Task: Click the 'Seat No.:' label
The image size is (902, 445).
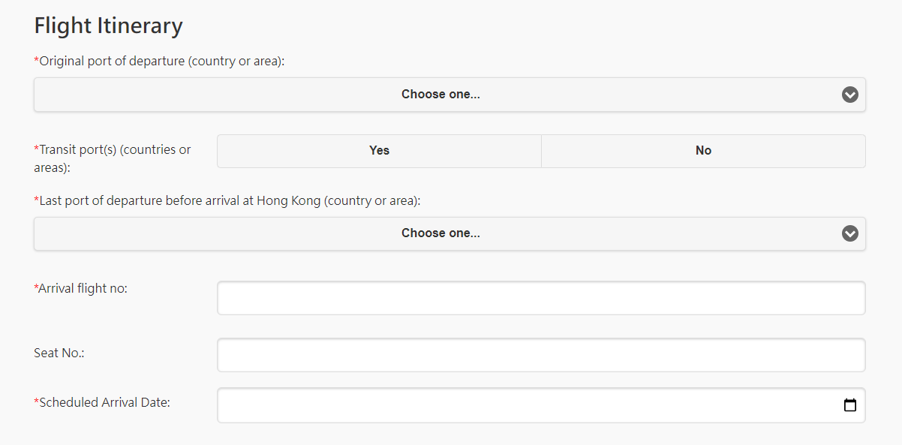Action: tap(59, 353)
